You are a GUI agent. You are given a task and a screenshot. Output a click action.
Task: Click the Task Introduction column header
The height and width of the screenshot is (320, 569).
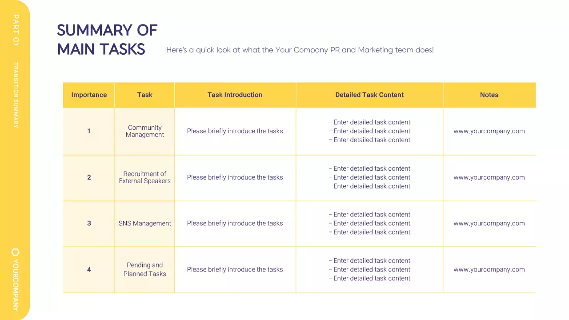coord(235,95)
